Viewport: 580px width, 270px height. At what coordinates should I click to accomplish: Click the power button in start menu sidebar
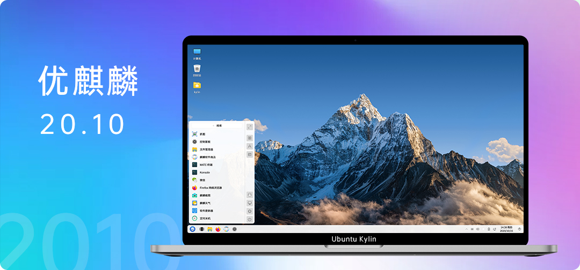click(250, 219)
